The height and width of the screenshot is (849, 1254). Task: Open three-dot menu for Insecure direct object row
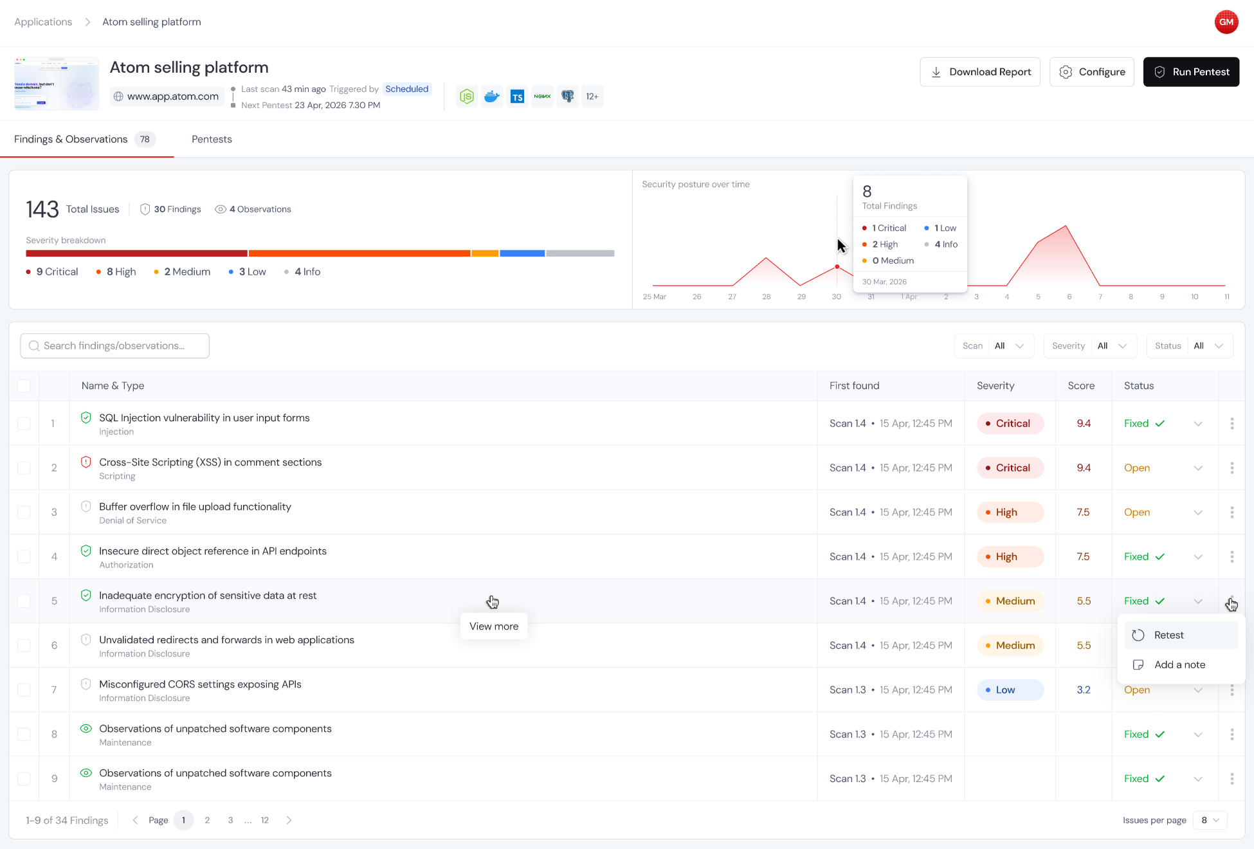(x=1232, y=556)
